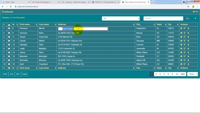200x113 pixels.
Task: Check the box for Ocean Welch row
Action: coord(9,41)
